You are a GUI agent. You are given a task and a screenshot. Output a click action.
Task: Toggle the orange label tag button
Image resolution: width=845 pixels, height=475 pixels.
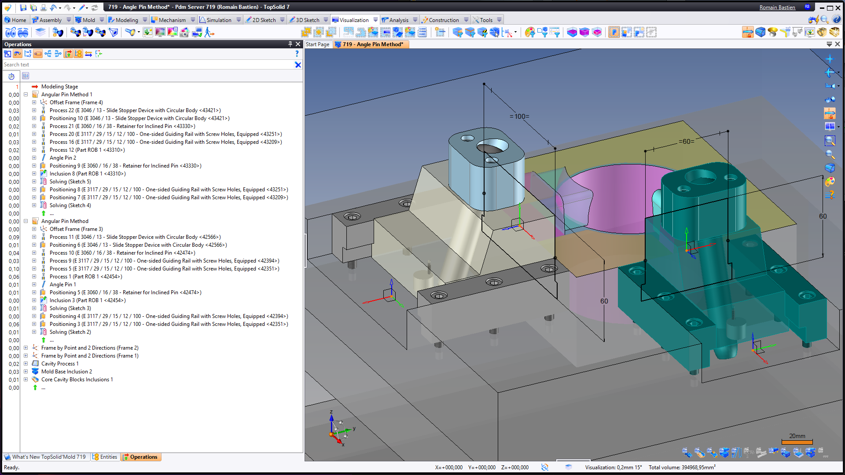click(x=38, y=54)
